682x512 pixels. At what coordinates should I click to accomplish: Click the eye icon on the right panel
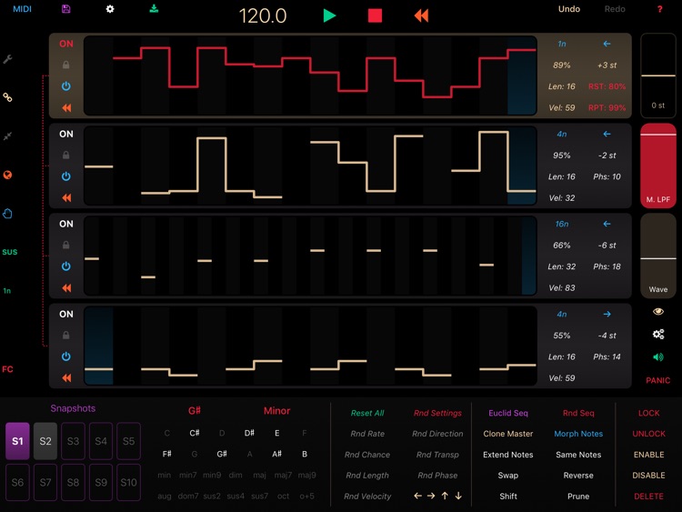click(658, 311)
